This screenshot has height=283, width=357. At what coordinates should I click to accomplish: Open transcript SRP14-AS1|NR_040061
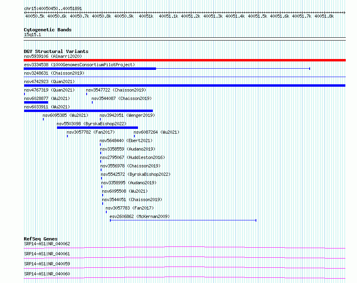tap(47, 254)
